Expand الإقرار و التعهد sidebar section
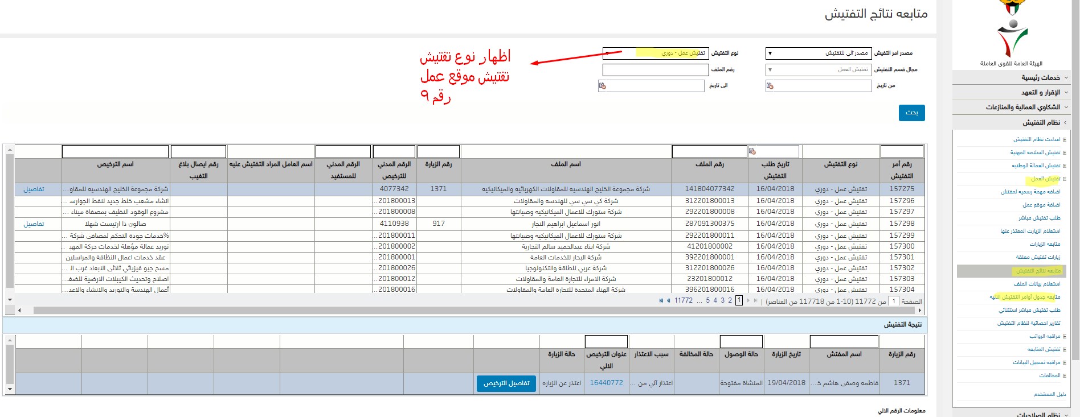Screen dimensions: 1080x417 click(x=1011, y=92)
